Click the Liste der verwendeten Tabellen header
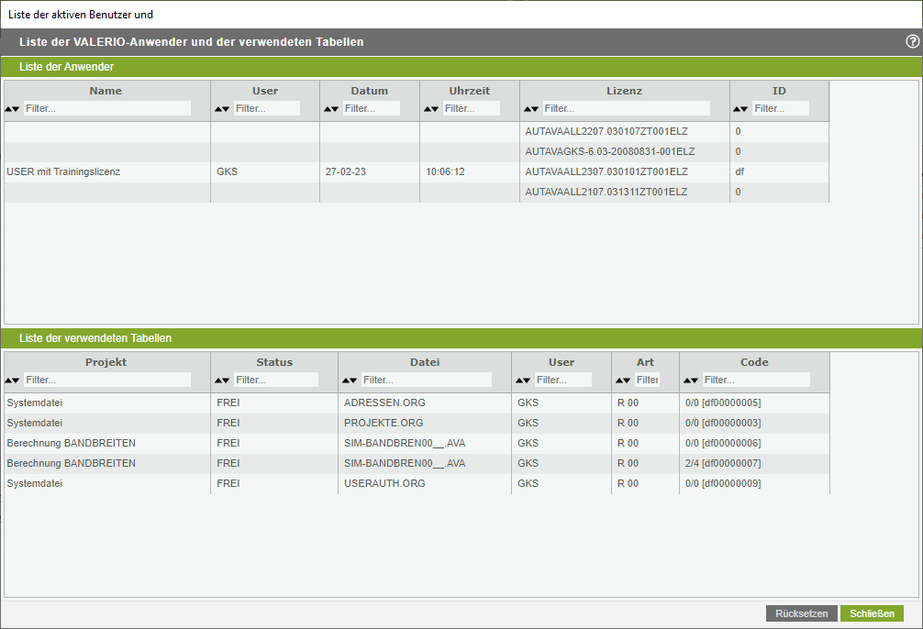 click(95, 338)
